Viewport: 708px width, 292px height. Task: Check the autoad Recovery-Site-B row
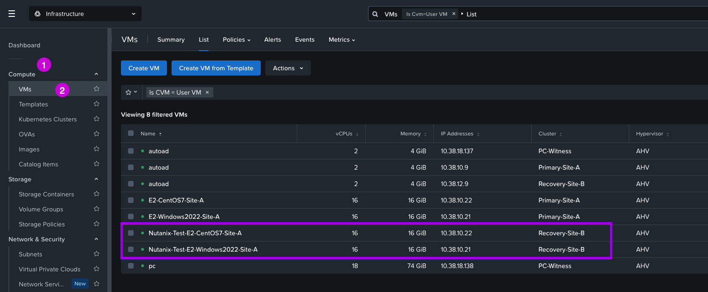(131, 184)
